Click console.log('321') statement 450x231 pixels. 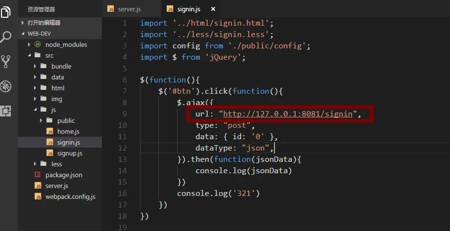click(219, 193)
